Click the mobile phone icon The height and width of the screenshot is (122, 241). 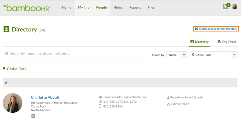tap(100, 106)
